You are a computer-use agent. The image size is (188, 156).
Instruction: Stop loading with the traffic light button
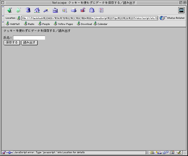coord(101,10)
